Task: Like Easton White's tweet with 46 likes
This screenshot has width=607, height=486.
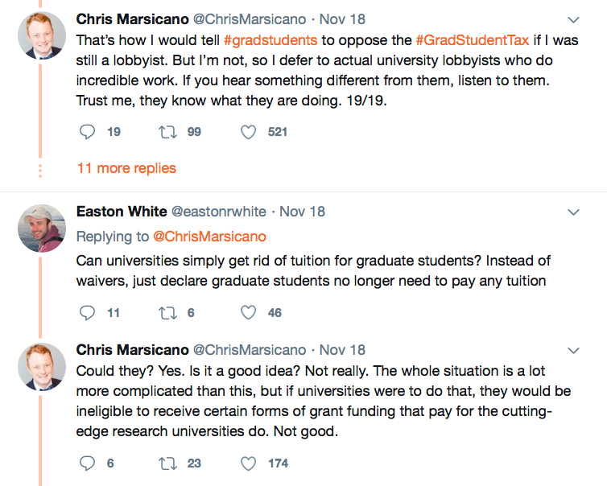Action: coord(249,312)
